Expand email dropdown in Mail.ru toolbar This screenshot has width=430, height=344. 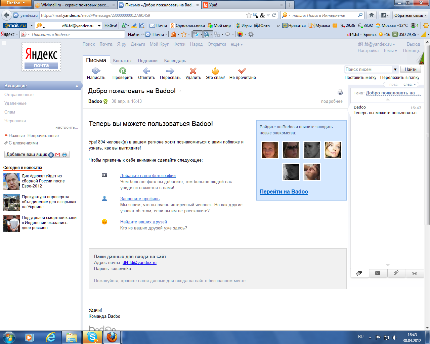(99, 26)
